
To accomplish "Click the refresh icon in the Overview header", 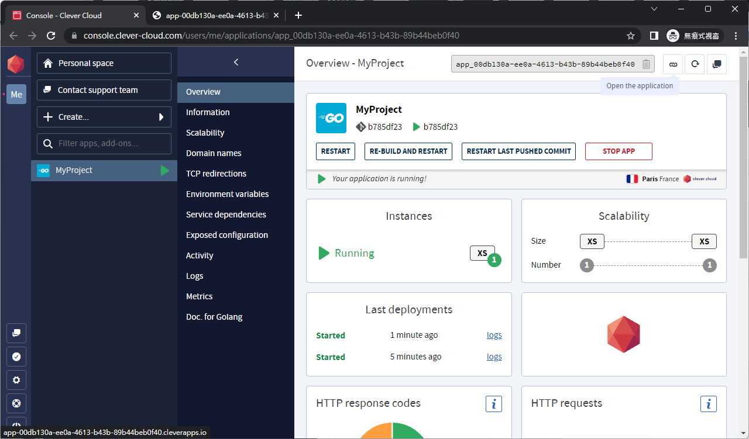I will pyautogui.click(x=695, y=64).
